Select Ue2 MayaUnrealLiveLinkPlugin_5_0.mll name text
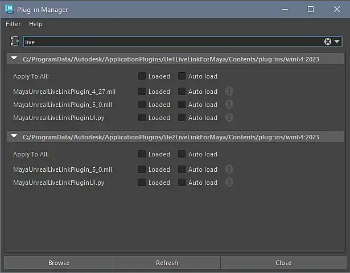The width and height of the screenshot is (350, 273). [63, 169]
